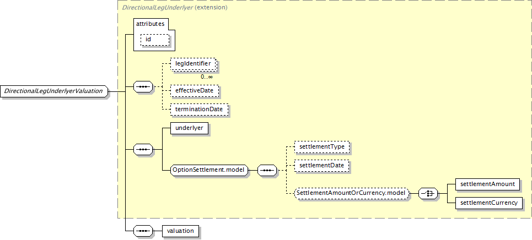
Task: Click choice compositor icon before settlementAmount
Action: coord(428,193)
